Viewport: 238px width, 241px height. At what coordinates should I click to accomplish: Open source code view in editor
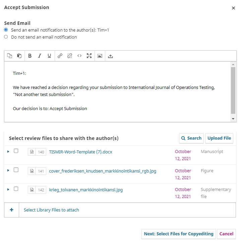pos(79,56)
